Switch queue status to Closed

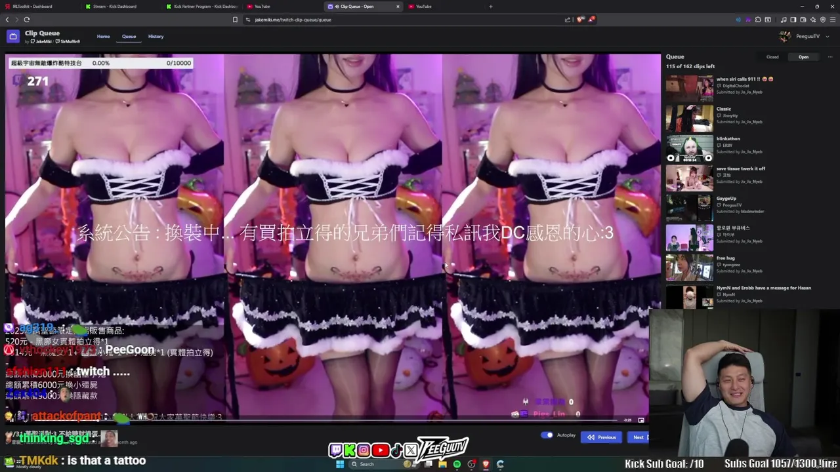[772, 57]
